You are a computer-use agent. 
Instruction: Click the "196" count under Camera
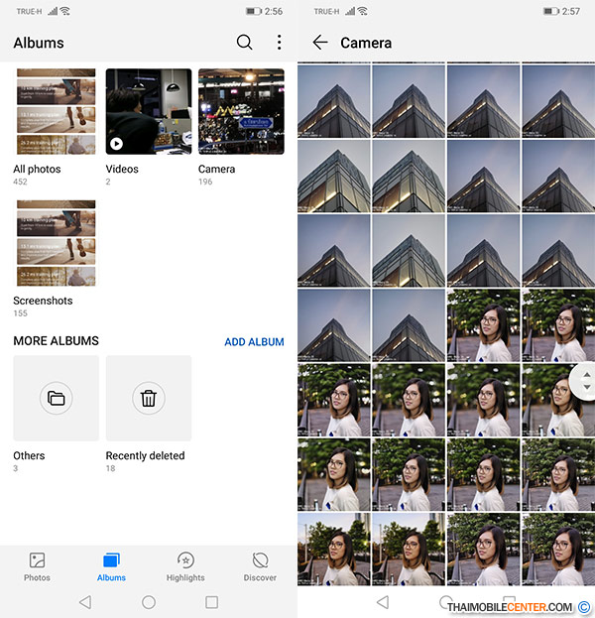(x=205, y=182)
